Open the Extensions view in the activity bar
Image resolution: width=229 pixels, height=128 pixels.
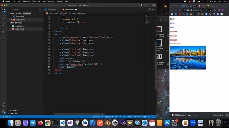[3, 38]
